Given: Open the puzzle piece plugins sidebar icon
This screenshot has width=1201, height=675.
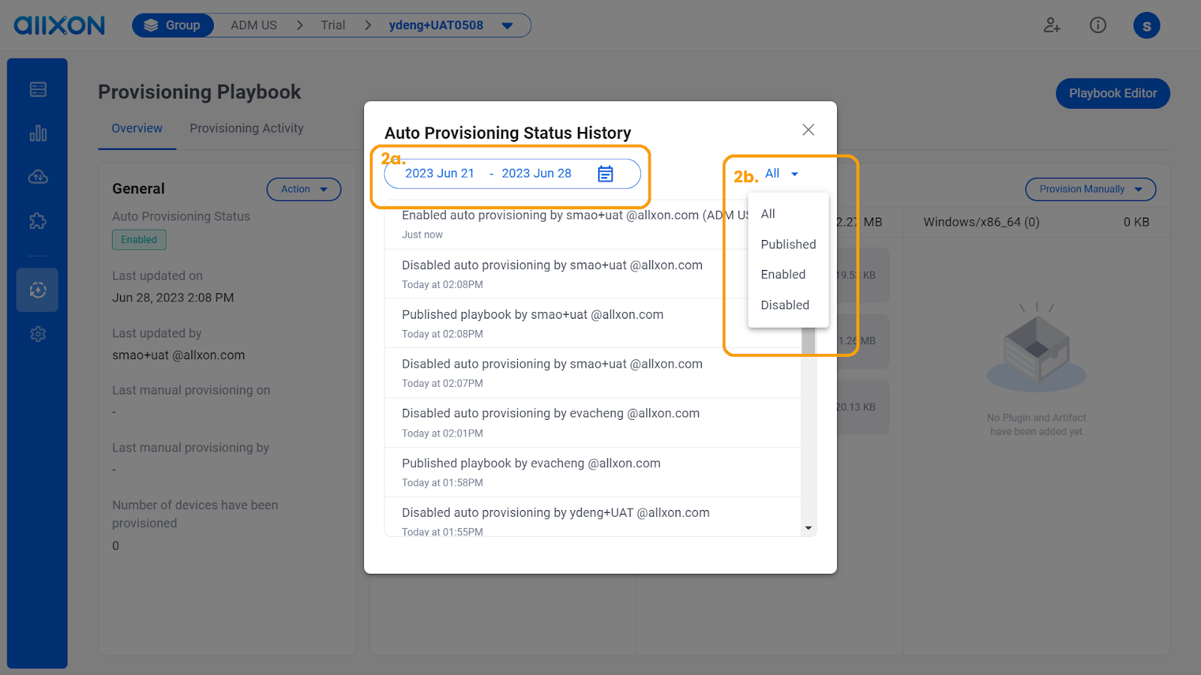Looking at the screenshot, I should (38, 221).
